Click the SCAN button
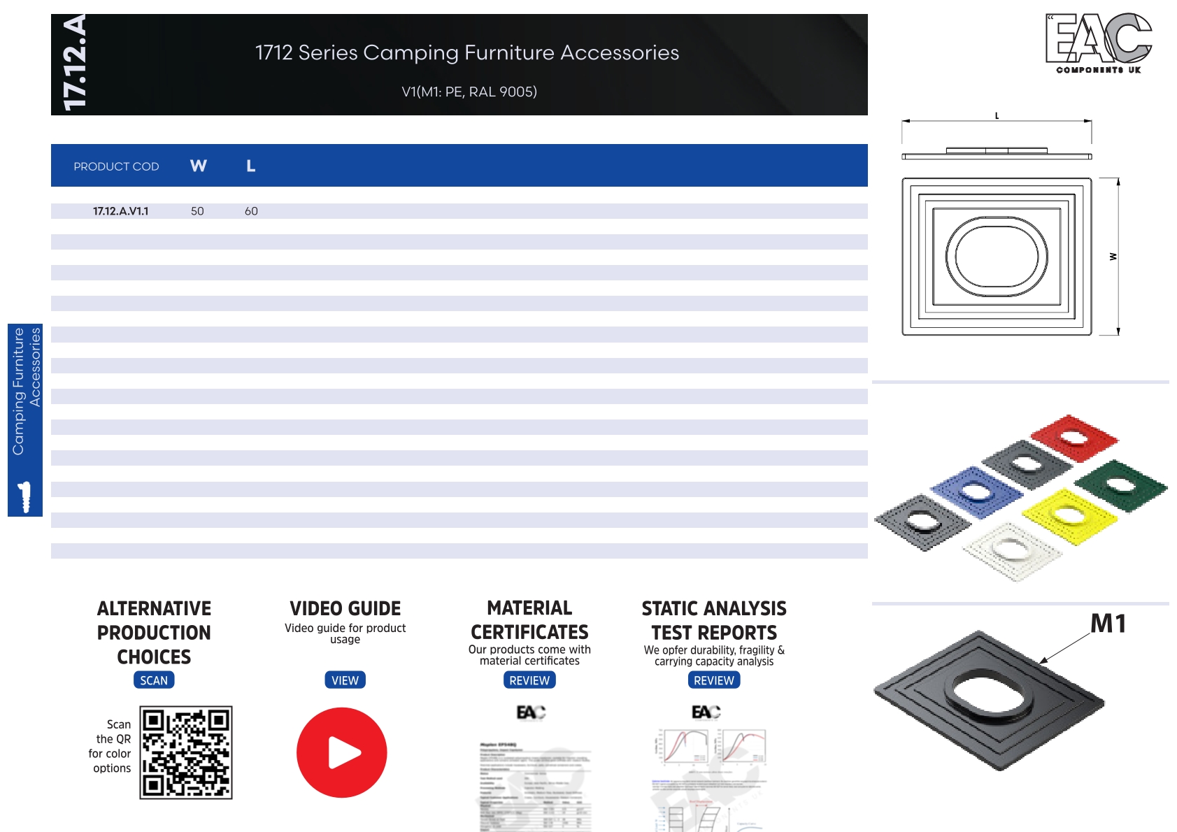This screenshot has height=832, width=1177. [x=154, y=680]
